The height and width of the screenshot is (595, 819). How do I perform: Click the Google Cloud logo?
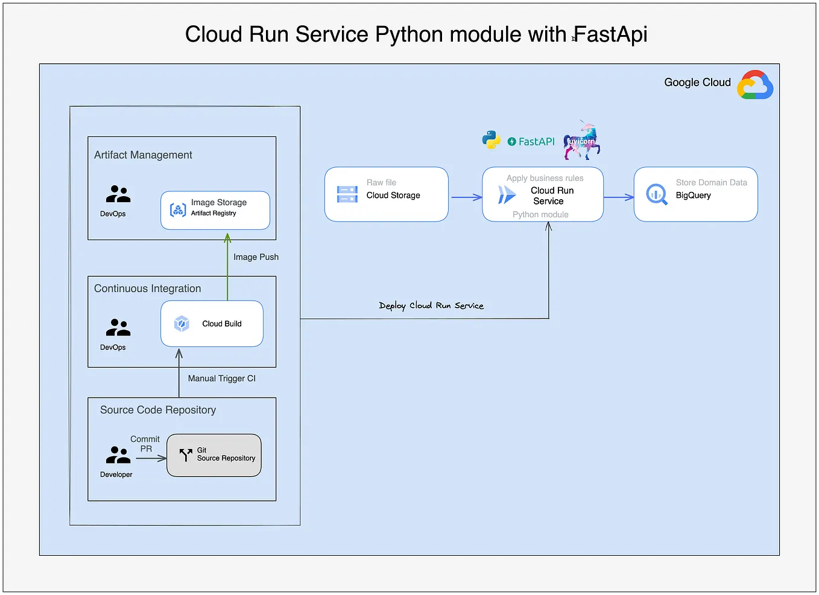[755, 84]
